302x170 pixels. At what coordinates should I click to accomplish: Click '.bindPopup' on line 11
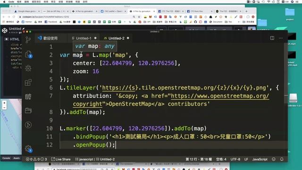tap(89, 136)
